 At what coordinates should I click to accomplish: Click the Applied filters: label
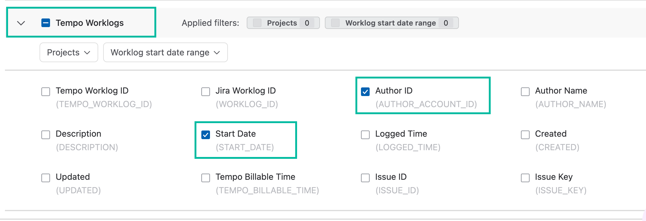point(210,23)
